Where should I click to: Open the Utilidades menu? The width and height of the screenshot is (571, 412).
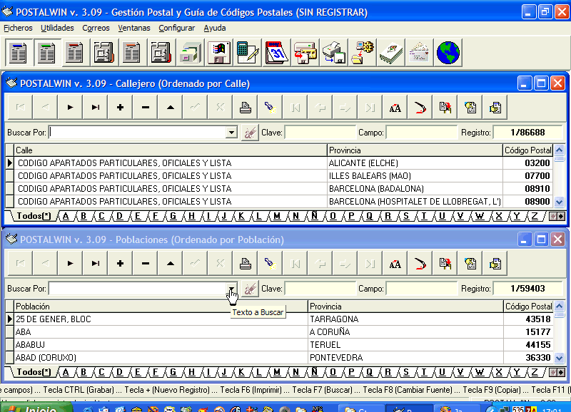pyautogui.click(x=57, y=28)
